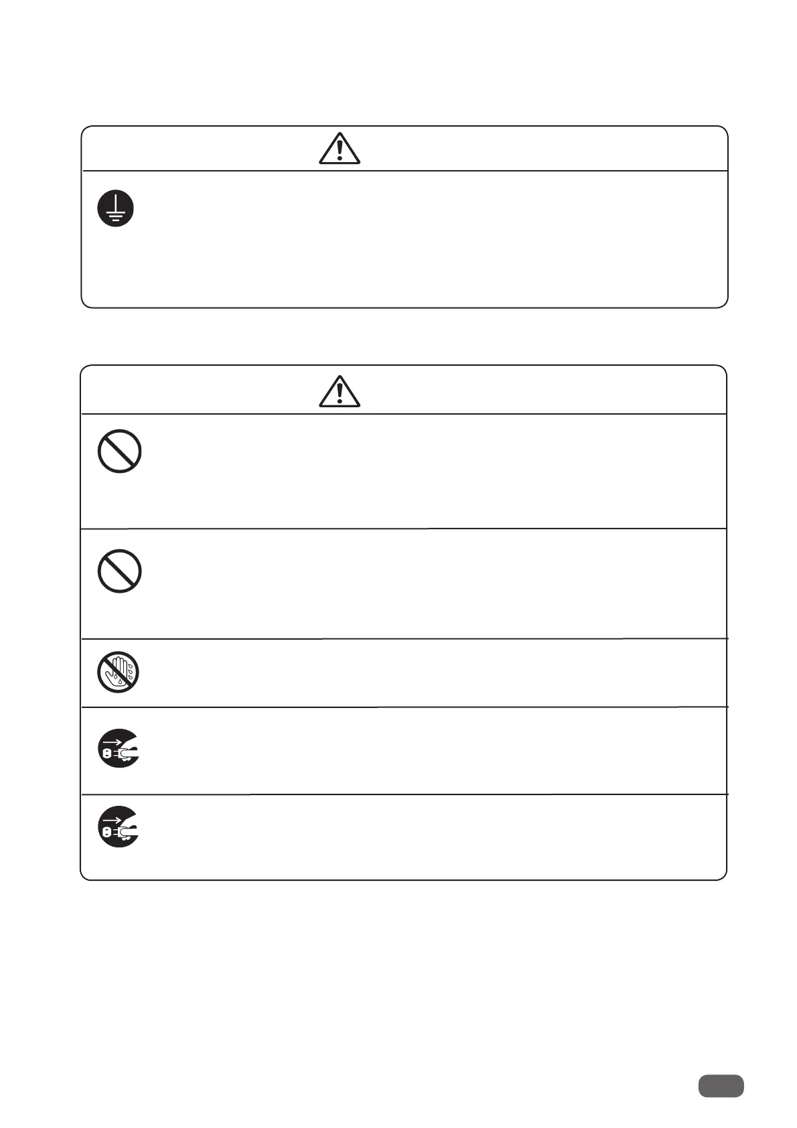
Task: Click the lower box header right of triangle
Action: tap(543, 391)
